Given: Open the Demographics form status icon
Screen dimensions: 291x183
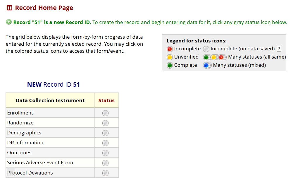Looking at the screenshot, I should click(x=106, y=133).
